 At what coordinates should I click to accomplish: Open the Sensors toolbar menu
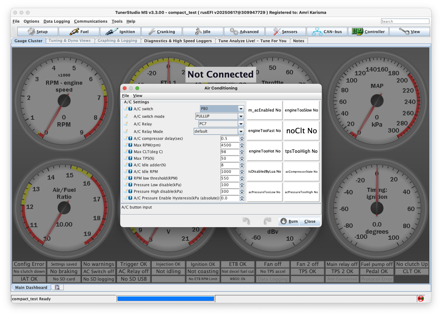pyautogui.click(x=286, y=32)
